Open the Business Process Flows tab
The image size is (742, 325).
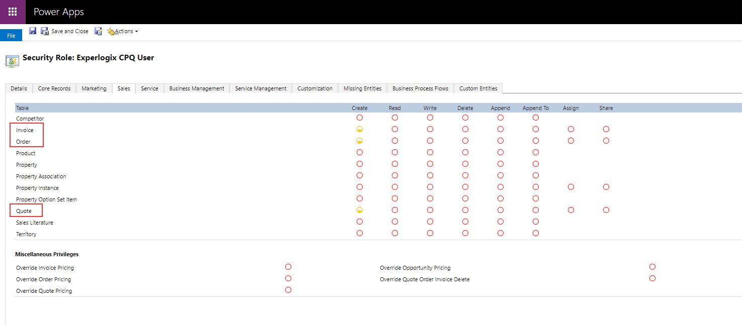click(x=421, y=88)
